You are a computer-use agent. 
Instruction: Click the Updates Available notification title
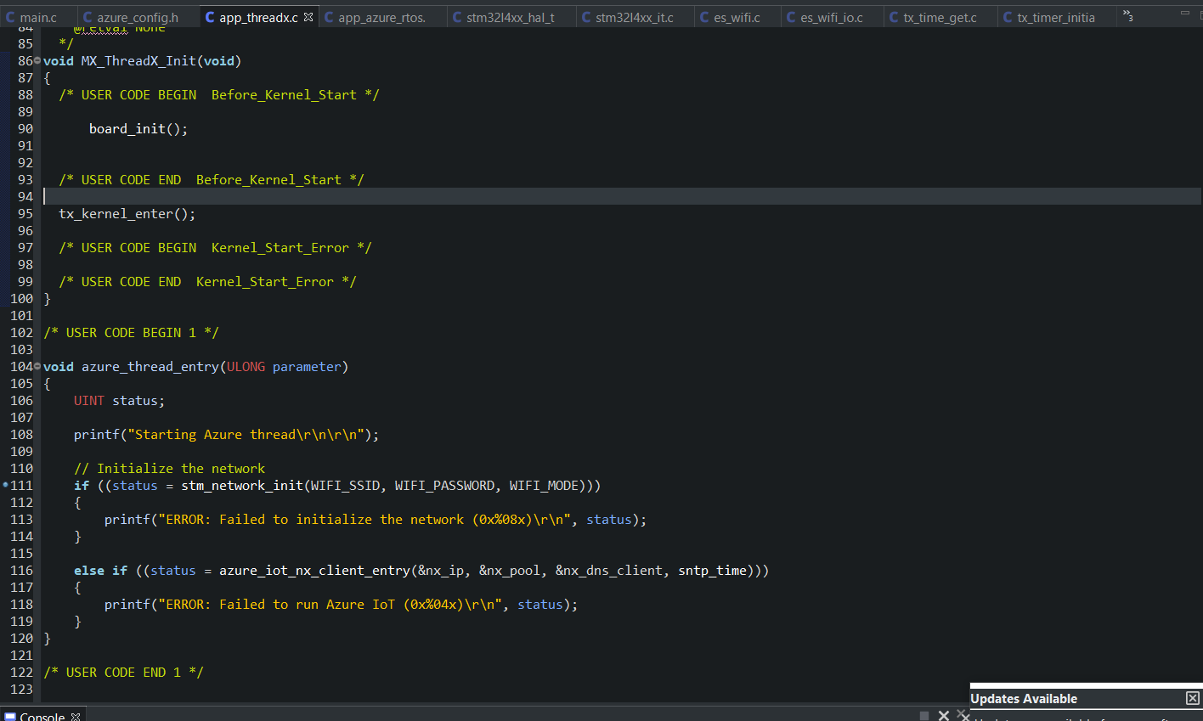(x=1024, y=699)
